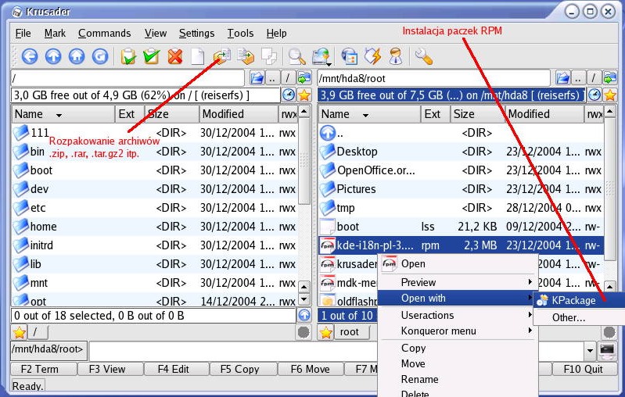Viewport: 625px width, 397px height.
Task: Open Search with magnifying glass icon
Action: click(x=297, y=56)
